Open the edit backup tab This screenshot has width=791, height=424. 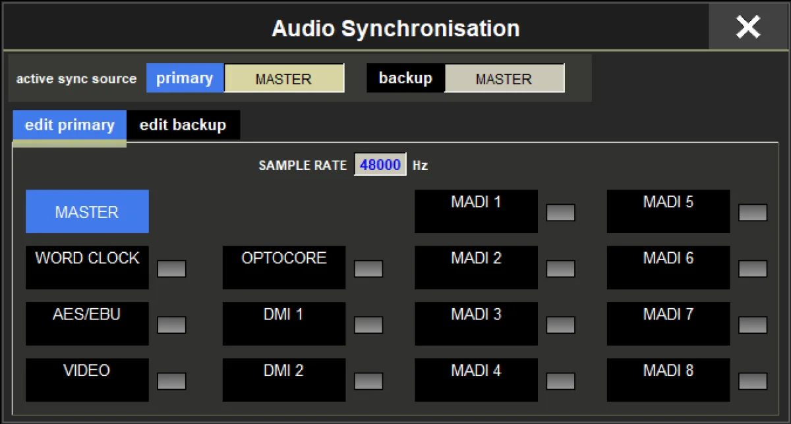(183, 125)
